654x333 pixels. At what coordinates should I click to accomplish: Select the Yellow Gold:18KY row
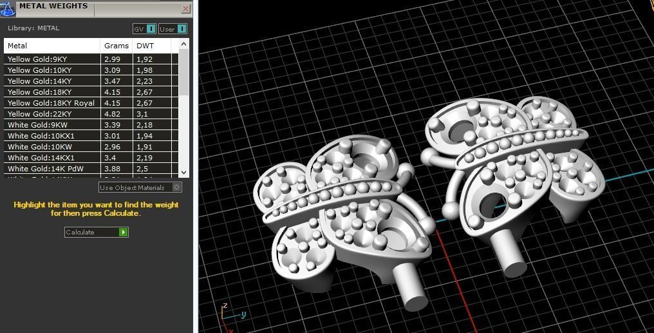91,92
